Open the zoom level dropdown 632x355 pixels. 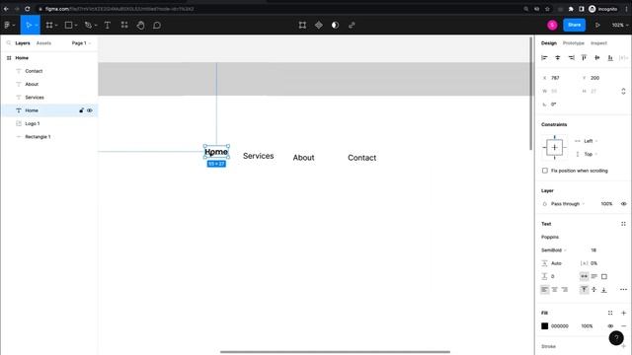[x=619, y=25]
